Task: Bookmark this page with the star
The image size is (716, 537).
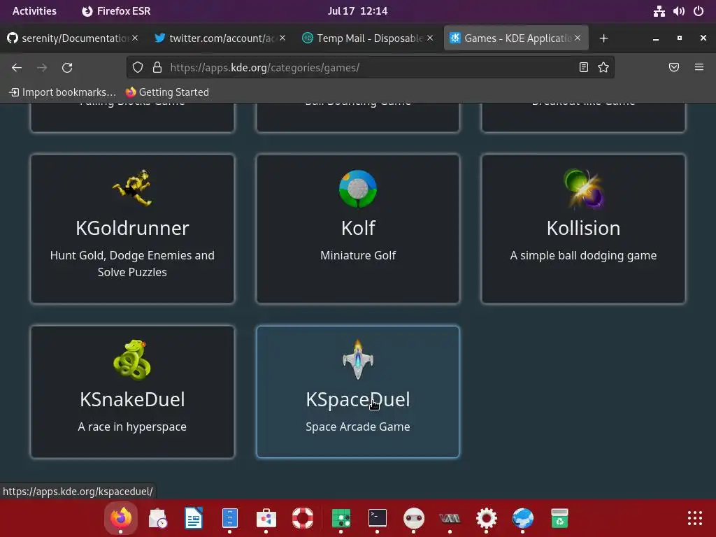Action: 603,68
